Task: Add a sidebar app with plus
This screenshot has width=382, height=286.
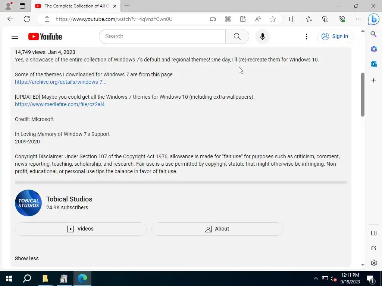Action: tap(373, 80)
